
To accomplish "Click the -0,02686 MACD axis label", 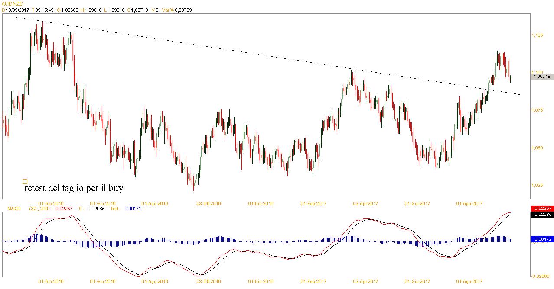I will [x=541, y=276].
